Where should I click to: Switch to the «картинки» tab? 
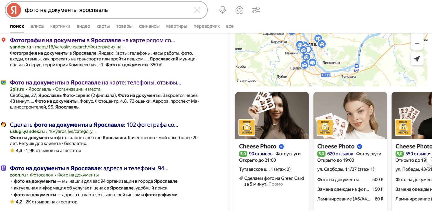(60, 26)
